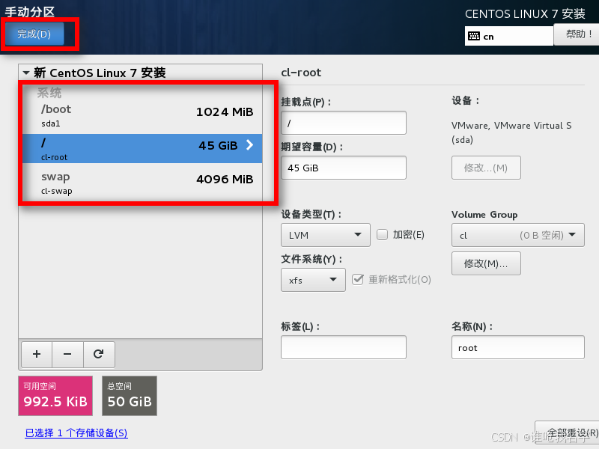Click the 4096 MiB size text
The height and width of the screenshot is (449, 599).
(x=225, y=179)
